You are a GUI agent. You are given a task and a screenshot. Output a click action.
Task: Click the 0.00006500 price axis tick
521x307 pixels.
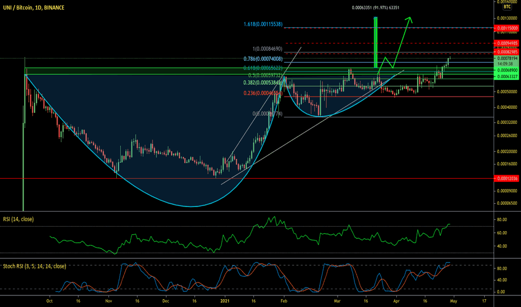[507, 203]
